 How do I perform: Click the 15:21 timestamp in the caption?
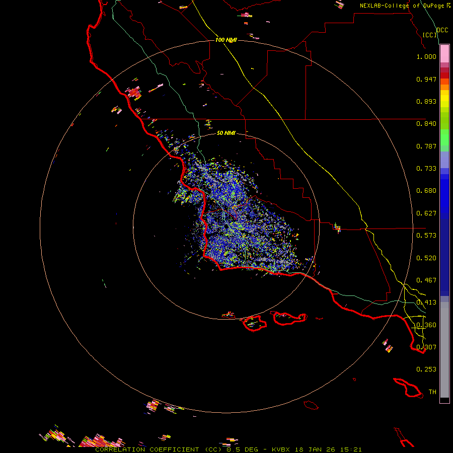click(x=351, y=449)
